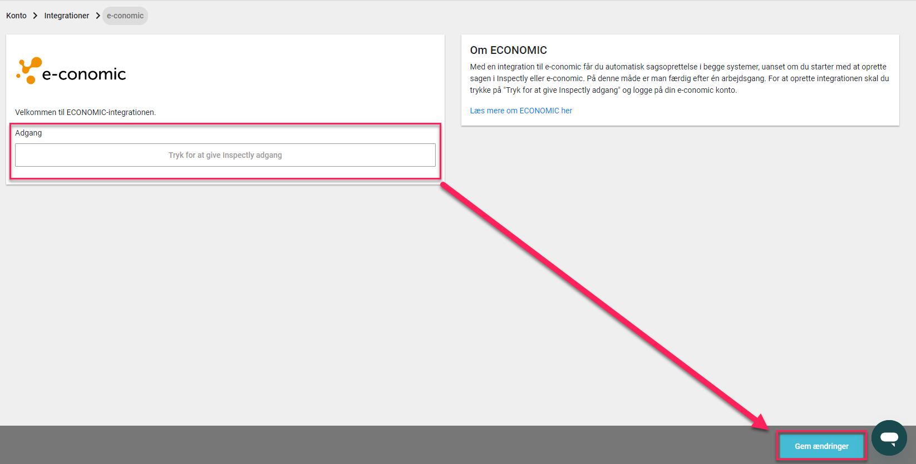This screenshot has width=916, height=464.
Task: Click the 'Om ECONOMIC' heading
Action: click(x=509, y=50)
